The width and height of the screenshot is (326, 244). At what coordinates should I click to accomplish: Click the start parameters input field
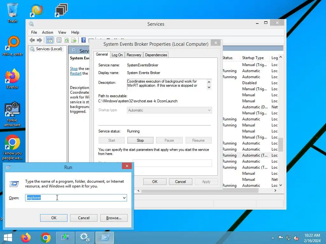point(172,163)
